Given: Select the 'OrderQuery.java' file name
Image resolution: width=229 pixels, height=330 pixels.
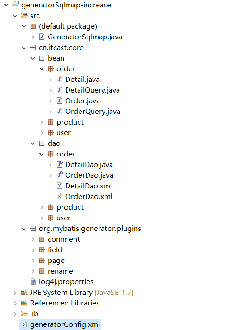Looking at the screenshot, I should coord(93,112).
